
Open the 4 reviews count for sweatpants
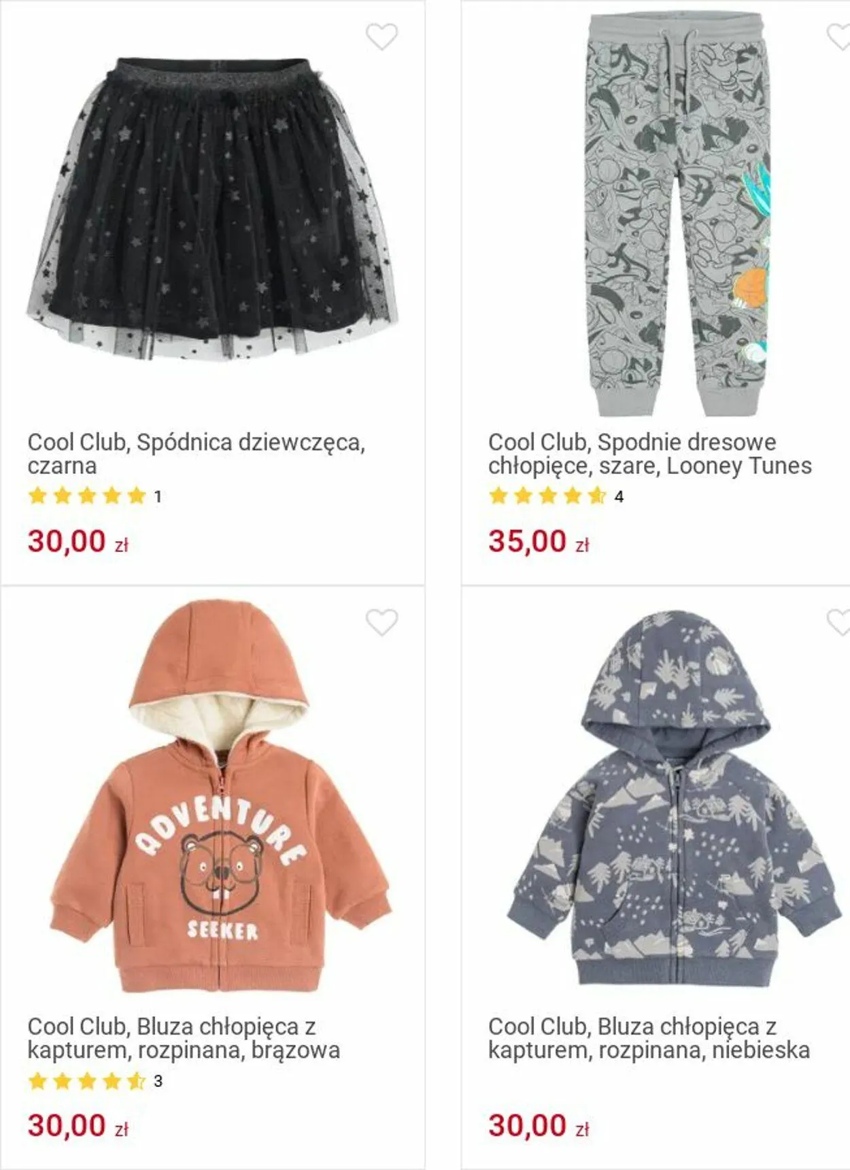click(619, 497)
